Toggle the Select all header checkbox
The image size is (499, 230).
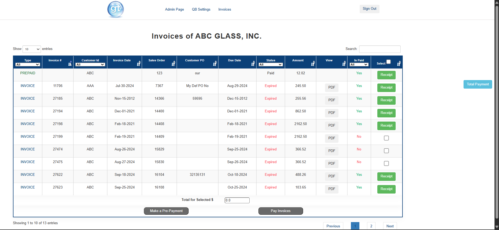pos(388,62)
